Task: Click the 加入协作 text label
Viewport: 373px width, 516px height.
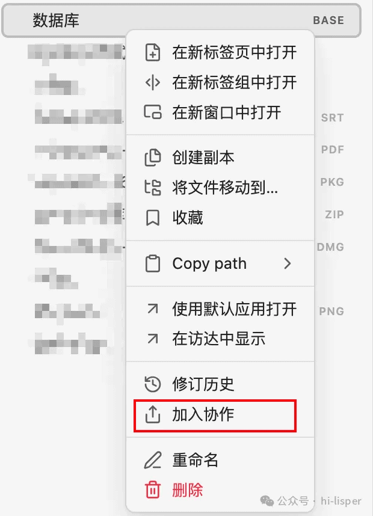Action: [203, 414]
